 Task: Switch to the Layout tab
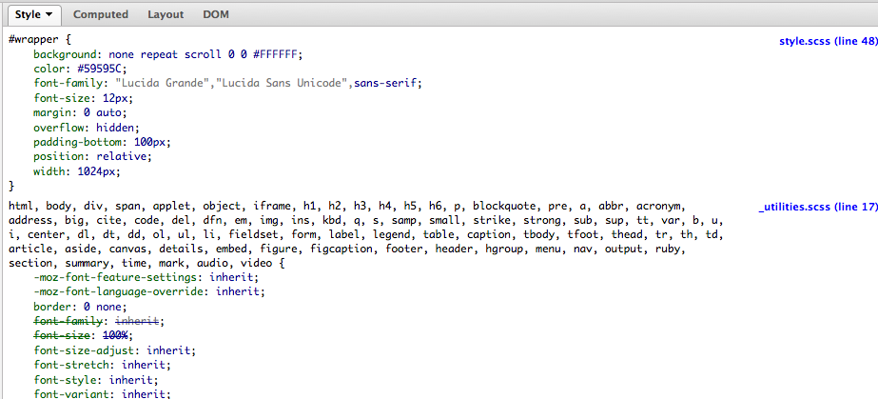pyautogui.click(x=166, y=14)
